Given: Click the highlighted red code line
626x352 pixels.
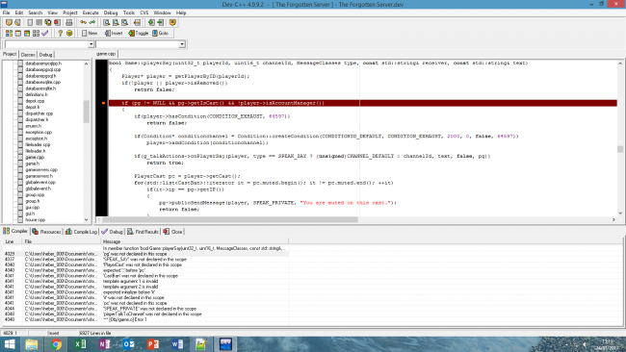Looking at the screenshot, I should (x=362, y=103).
